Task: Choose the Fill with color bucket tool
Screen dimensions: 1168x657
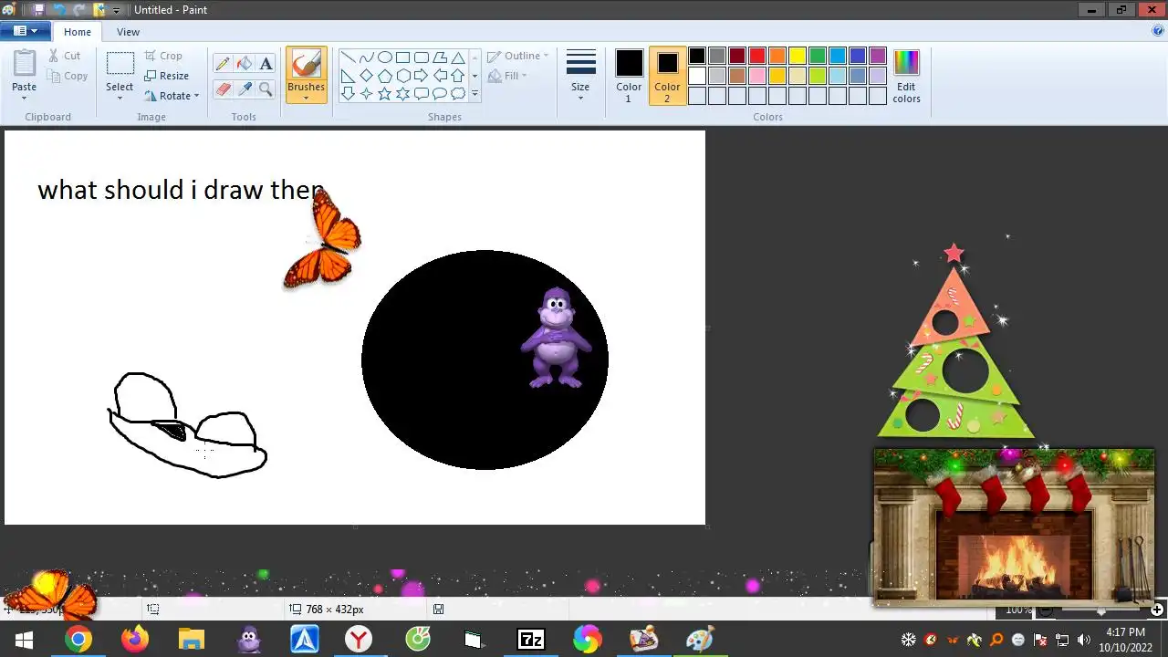Action: (x=244, y=64)
